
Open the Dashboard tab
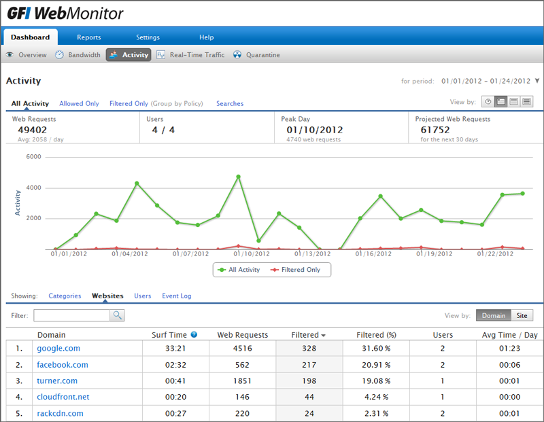(x=30, y=37)
